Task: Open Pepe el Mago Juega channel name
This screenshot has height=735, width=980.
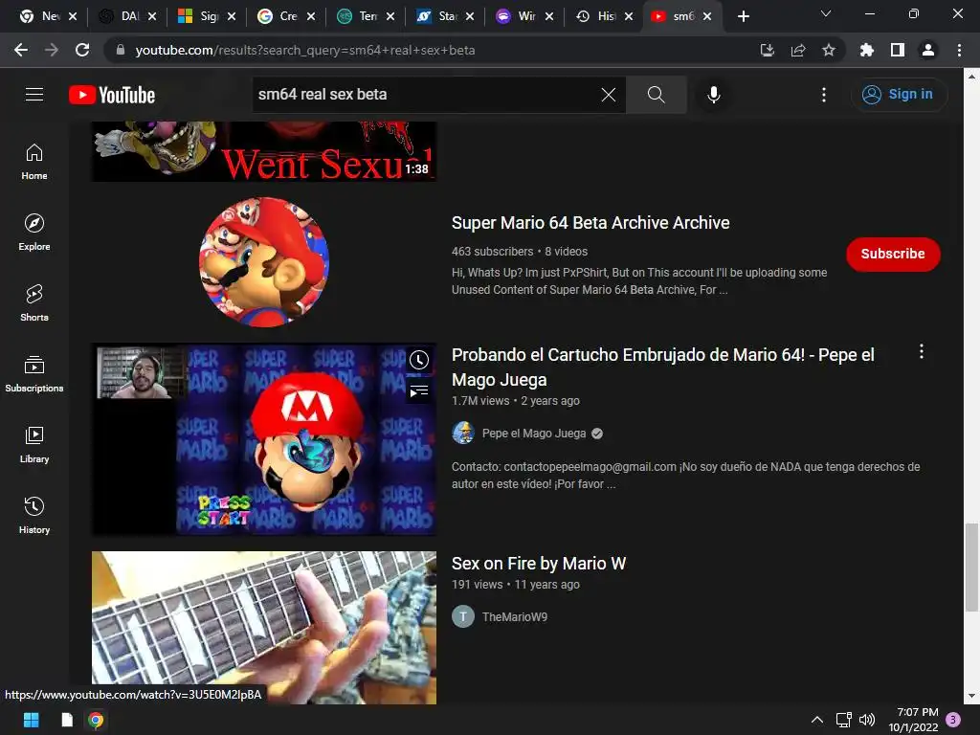Action: (534, 434)
